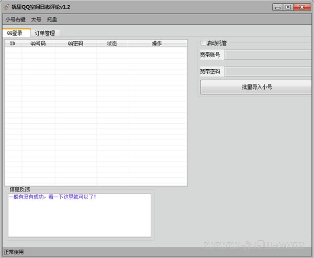Click the app icon in title bar
This screenshot has height=258, width=314.
tap(6, 7)
